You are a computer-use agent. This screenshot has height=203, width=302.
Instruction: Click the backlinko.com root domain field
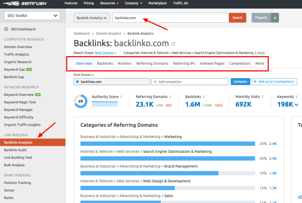(112, 82)
